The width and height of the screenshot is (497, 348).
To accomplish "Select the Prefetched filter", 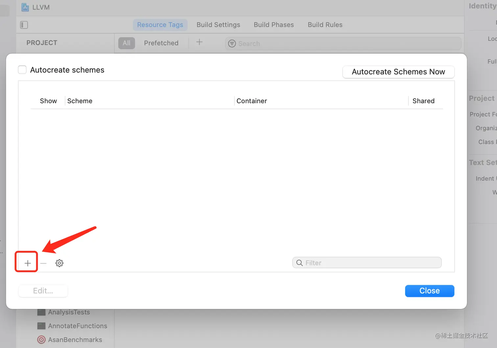I will [161, 43].
